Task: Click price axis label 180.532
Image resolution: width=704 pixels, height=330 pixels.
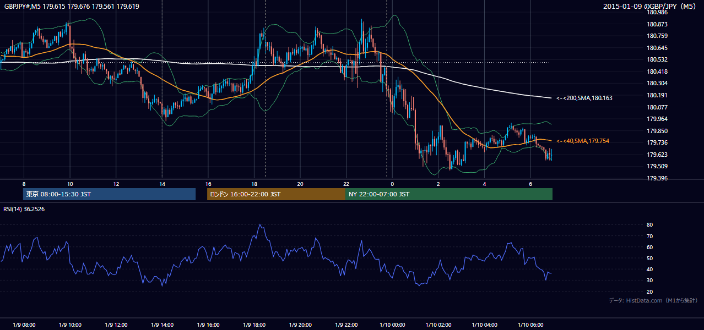Action: click(657, 59)
